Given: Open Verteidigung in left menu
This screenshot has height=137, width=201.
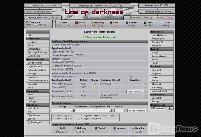Looking at the screenshot, I should (38, 56).
